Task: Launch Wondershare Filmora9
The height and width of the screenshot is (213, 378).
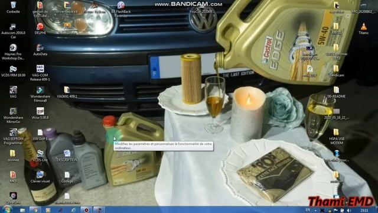Action: pyautogui.click(x=40, y=94)
